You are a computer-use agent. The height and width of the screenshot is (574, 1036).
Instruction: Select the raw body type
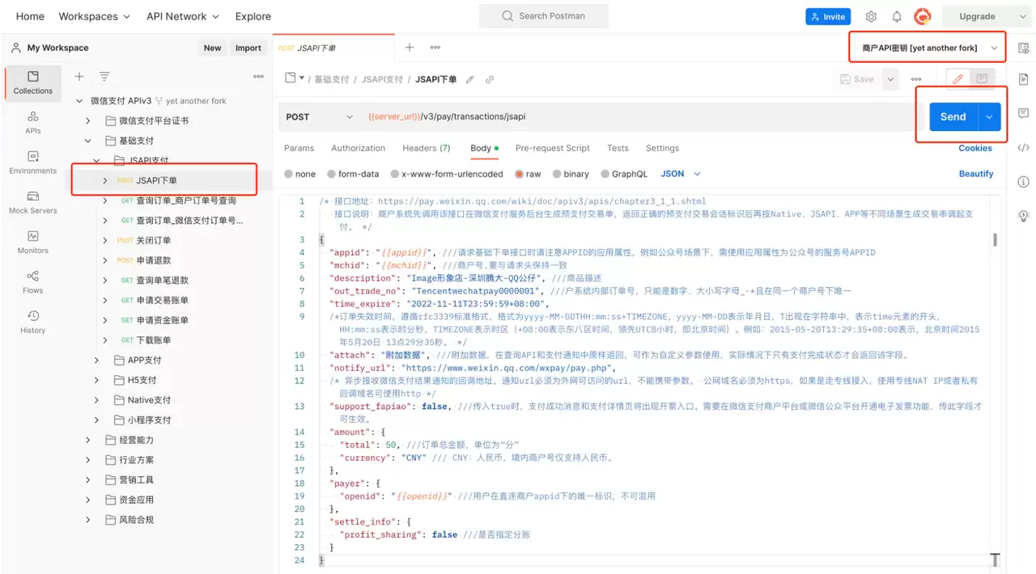(520, 174)
